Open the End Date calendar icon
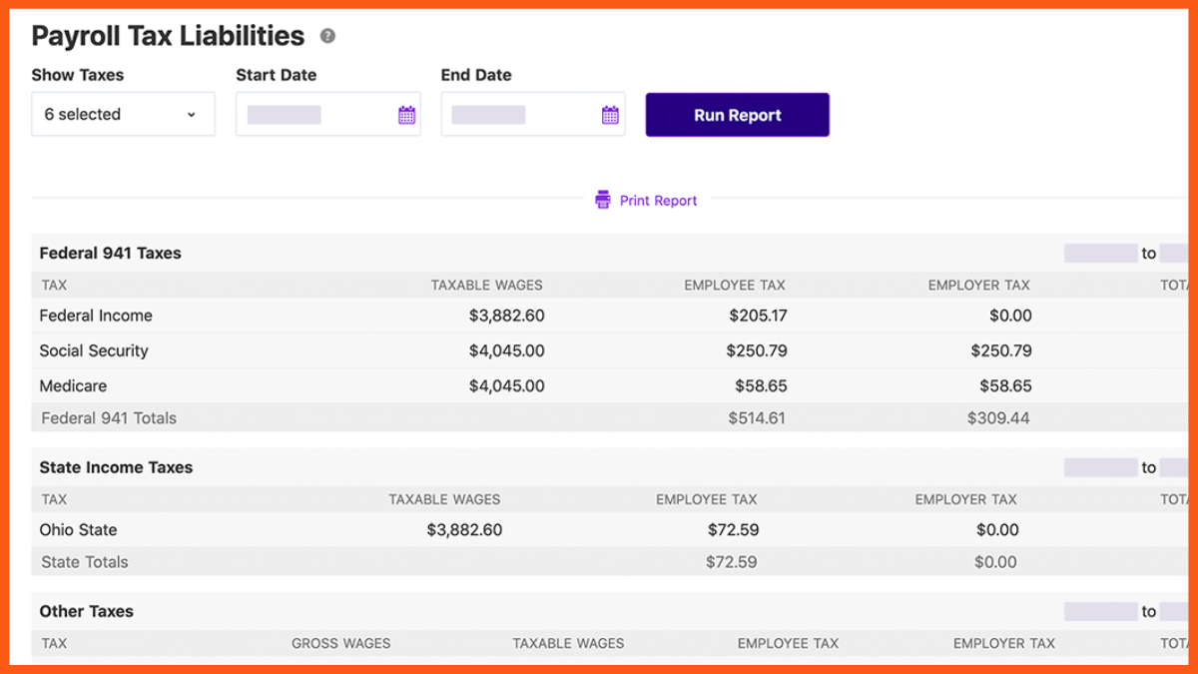Viewport: 1198px width, 674px height. [x=610, y=115]
